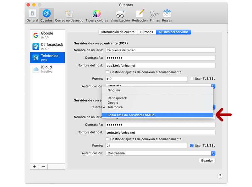Close the Cuentas window with red button
This screenshot has width=252, height=187.
28,5
